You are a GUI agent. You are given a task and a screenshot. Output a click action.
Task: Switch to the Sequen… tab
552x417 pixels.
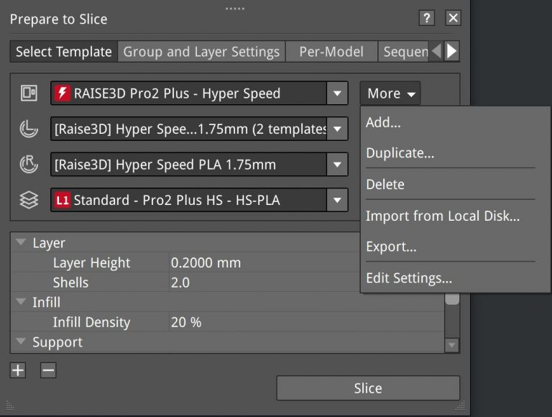pyautogui.click(x=403, y=52)
